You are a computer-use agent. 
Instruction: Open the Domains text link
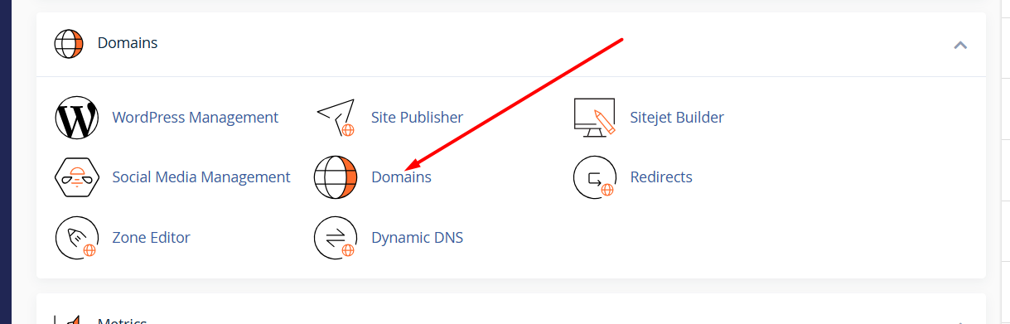pyautogui.click(x=401, y=177)
